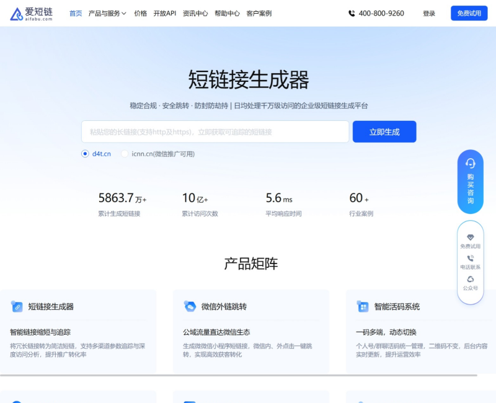Viewport: 496px width, 403px height.
Task: Open 帮助中心 in navigation
Action: pos(227,13)
